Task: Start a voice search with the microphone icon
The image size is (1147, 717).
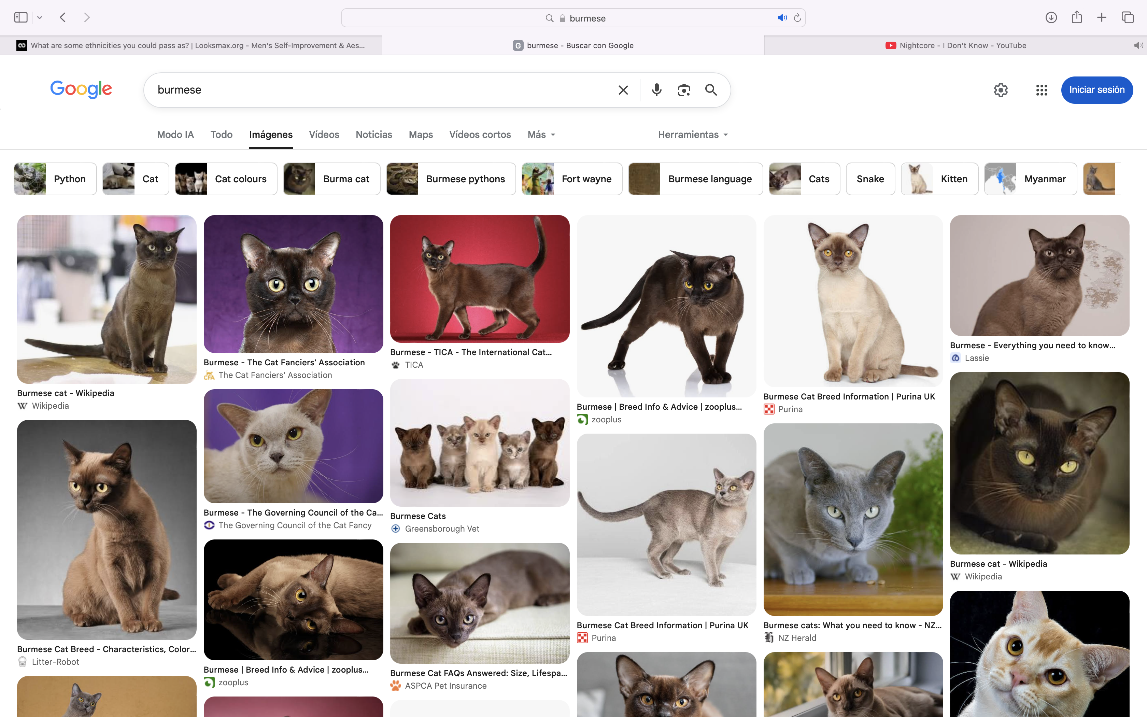Action: click(656, 90)
